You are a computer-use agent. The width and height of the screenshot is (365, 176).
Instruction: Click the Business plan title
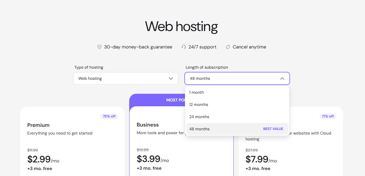tap(148, 125)
